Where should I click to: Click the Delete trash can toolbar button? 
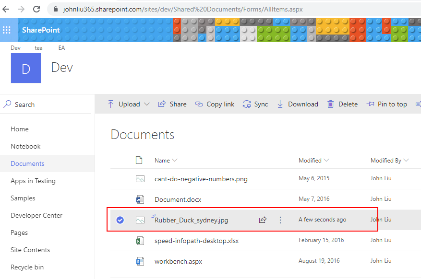[x=342, y=104]
